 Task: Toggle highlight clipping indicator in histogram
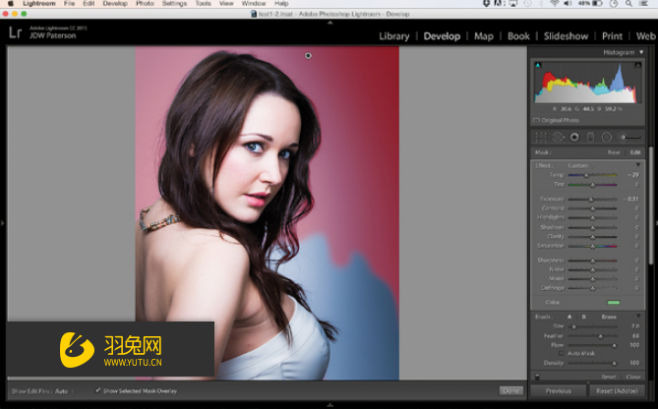[x=637, y=65]
